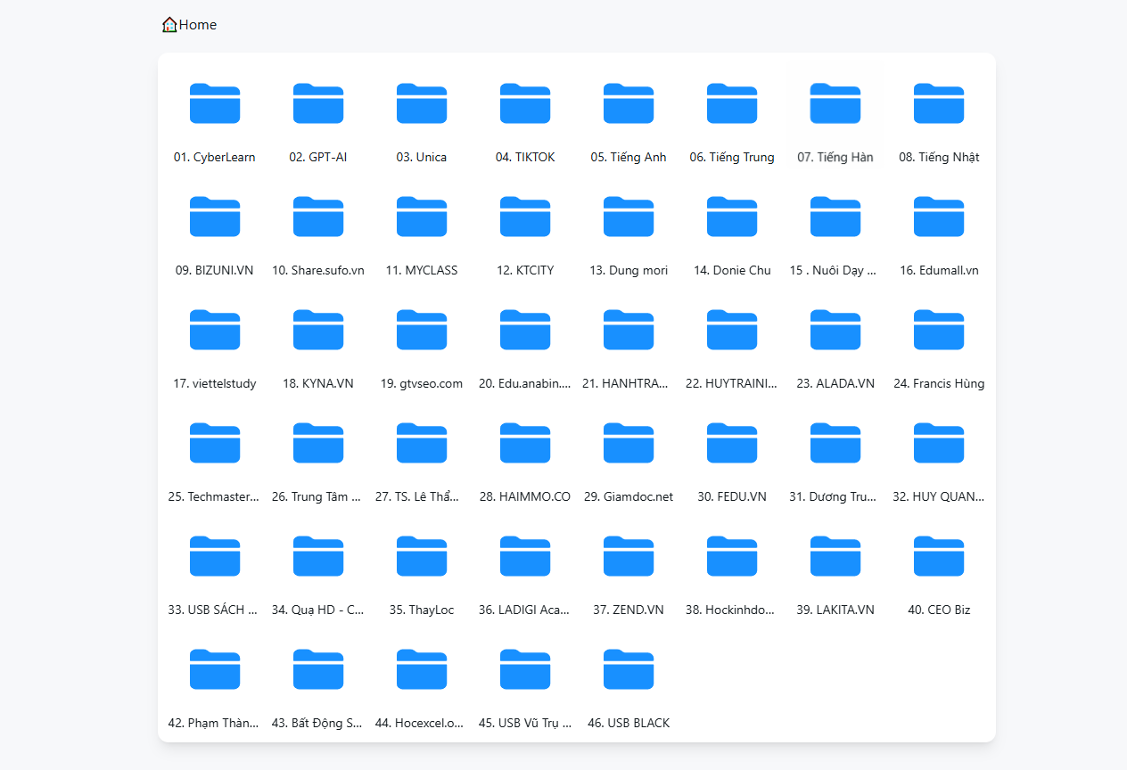This screenshot has width=1127, height=770.
Task: Click the 29. Giamdoc.net folder label
Action: [629, 496]
